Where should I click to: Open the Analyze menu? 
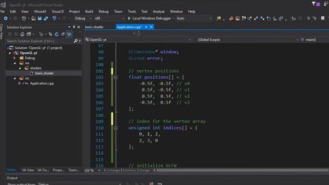(x=159, y=11)
